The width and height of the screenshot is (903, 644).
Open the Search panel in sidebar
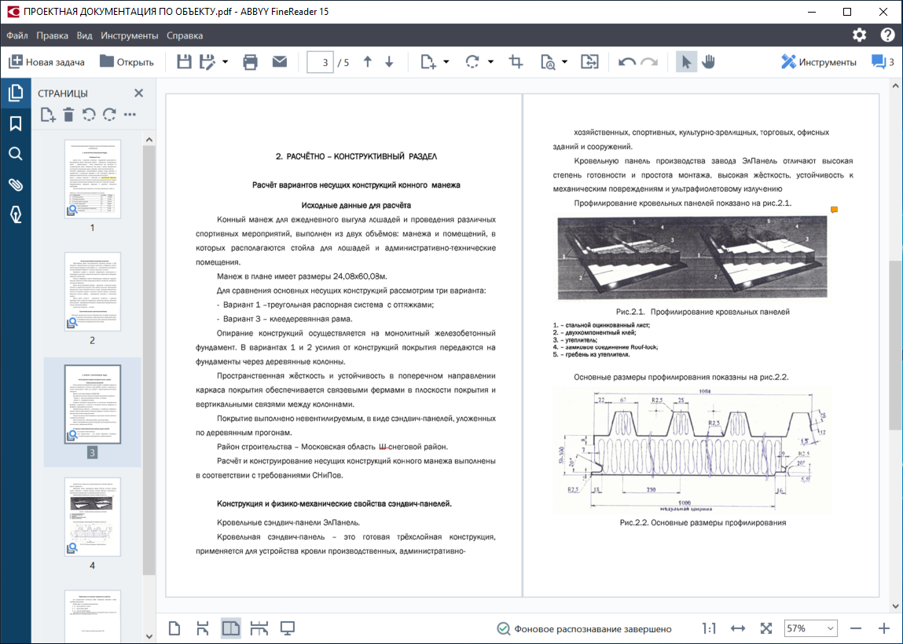(15, 154)
